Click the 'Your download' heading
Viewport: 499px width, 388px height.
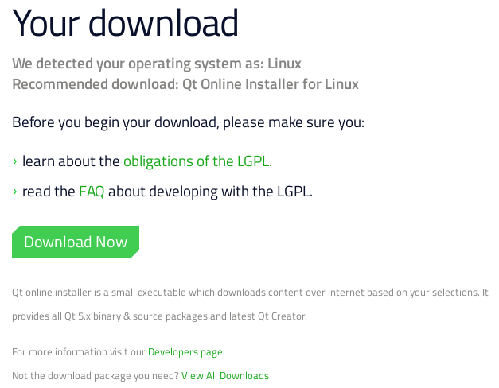coord(125,24)
